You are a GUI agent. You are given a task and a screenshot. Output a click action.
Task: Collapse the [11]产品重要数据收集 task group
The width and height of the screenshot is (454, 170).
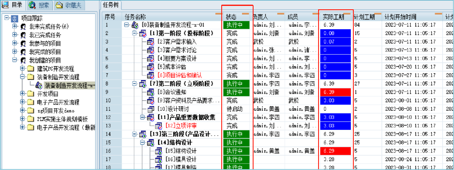(142, 117)
